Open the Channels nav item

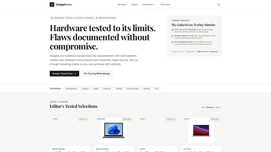(x=165, y=5)
